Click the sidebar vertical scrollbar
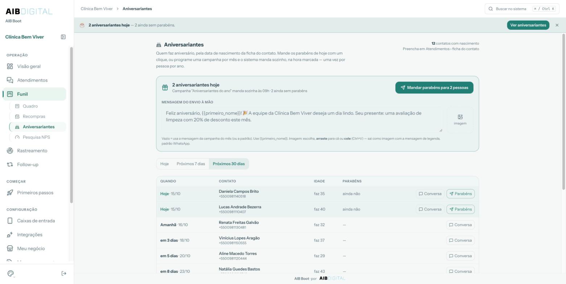This screenshot has width=566, height=284. click(71, 125)
